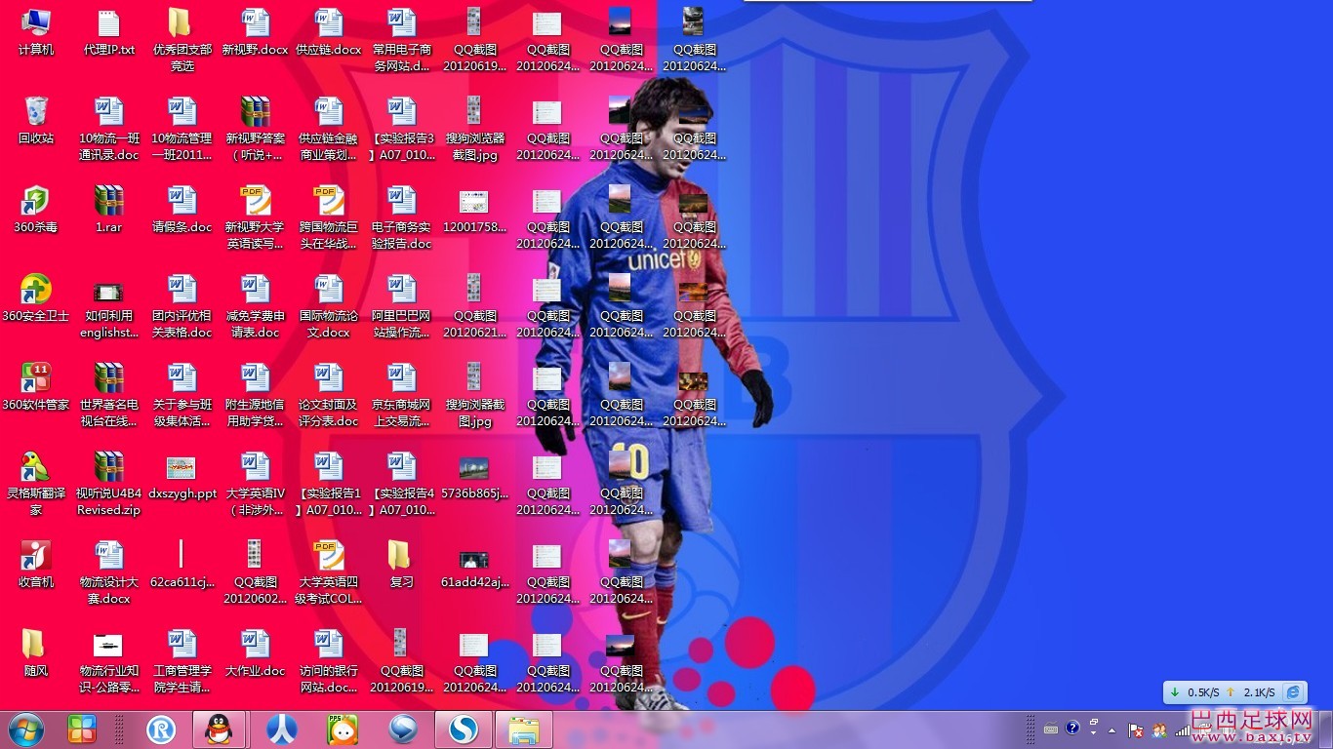The image size is (1333, 749).
Task: Open Action Center flag in tray
Action: [1136, 729]
